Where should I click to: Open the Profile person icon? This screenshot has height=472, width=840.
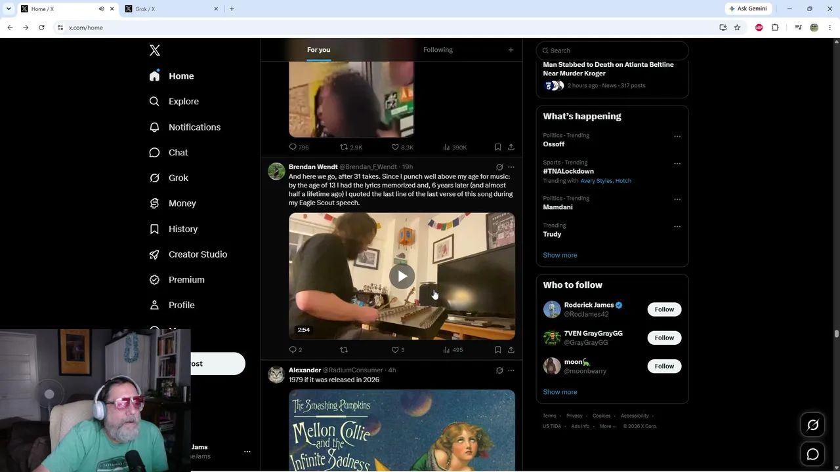(154, 305)
